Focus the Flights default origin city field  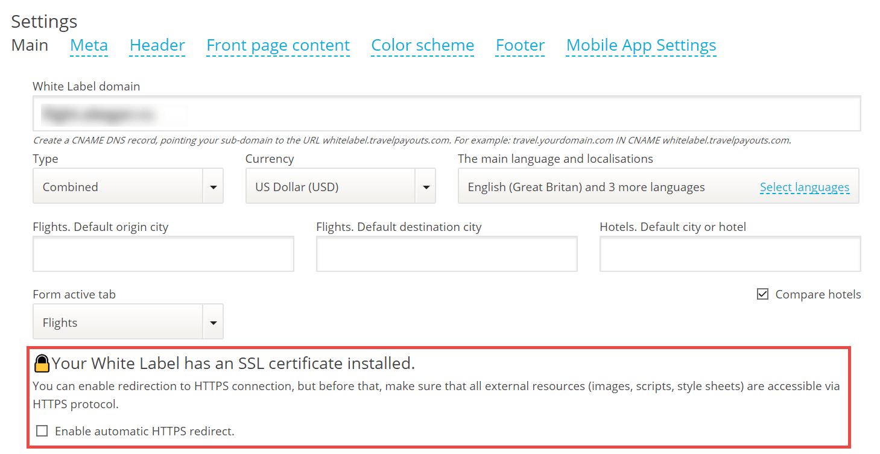click(x=163, y=254)
